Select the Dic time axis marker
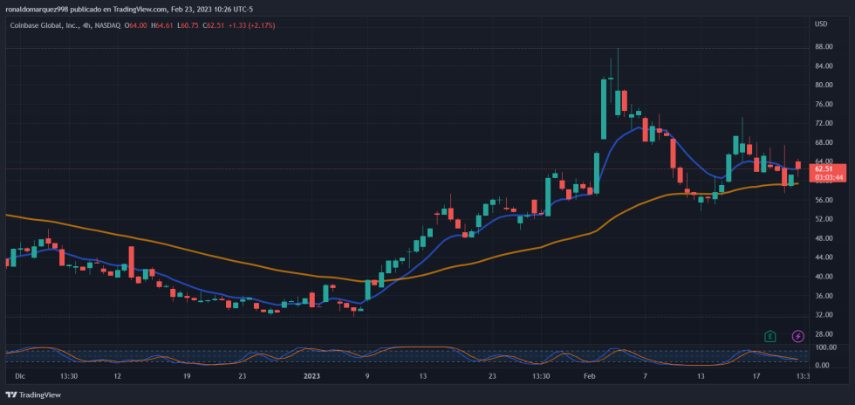The image size is (855, 405). (x=20, y=376)
